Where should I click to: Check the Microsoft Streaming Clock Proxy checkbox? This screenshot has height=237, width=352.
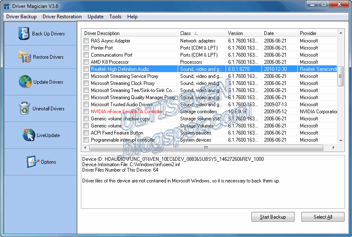[x=86, y=83]
